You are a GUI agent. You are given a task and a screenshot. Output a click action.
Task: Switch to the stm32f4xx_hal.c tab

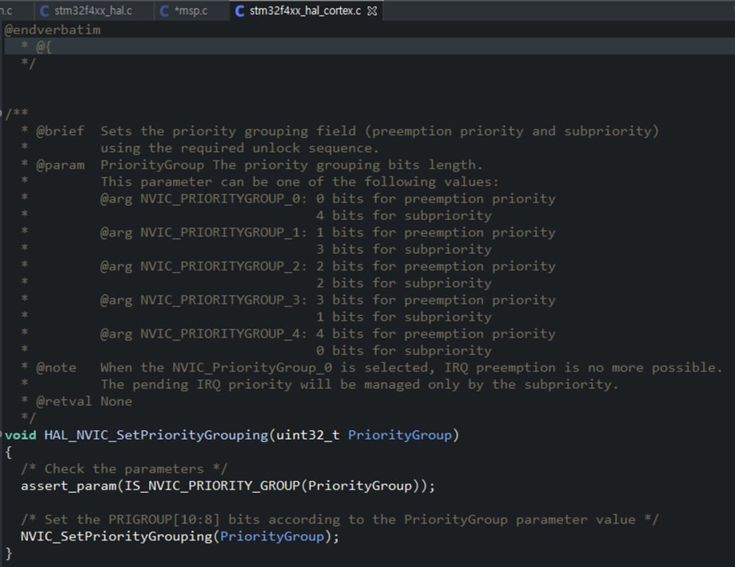click(x=92, y=11)
